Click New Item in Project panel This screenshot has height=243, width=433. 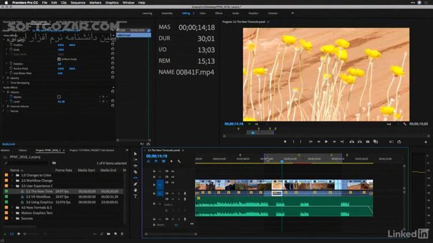[x=115, y=234]
